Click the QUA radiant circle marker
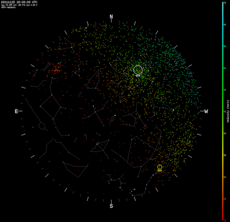The image size is (230, 222). point(138,69)
